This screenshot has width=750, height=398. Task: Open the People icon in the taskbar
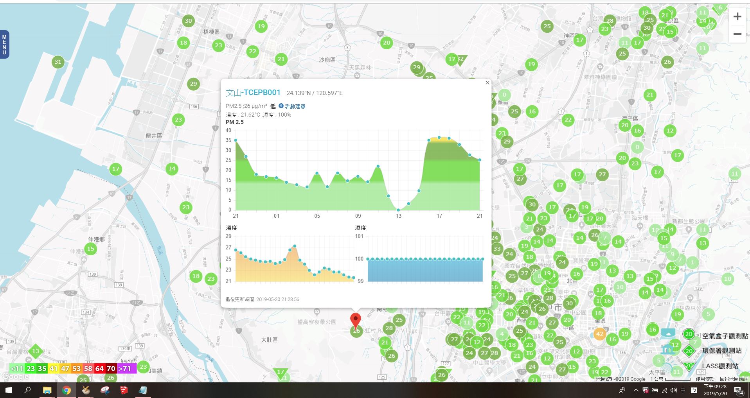[622, 390]
